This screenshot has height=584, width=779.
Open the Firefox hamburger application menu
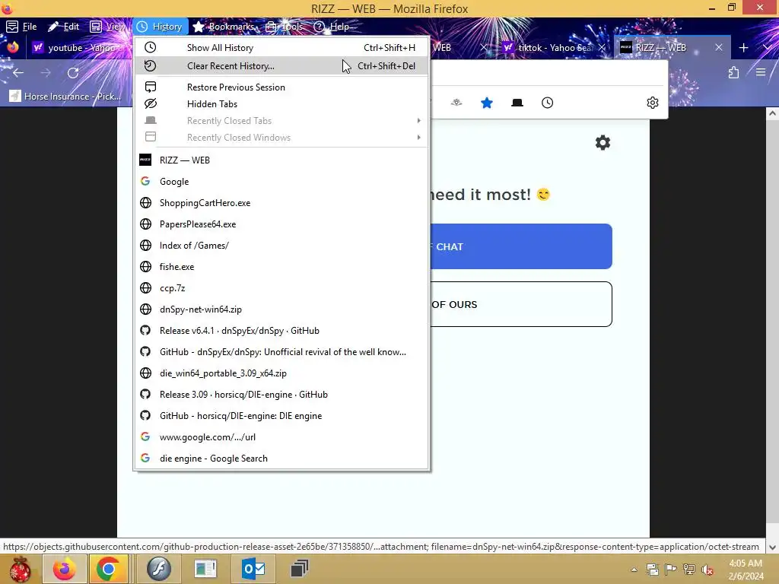[x=760, y=73]
